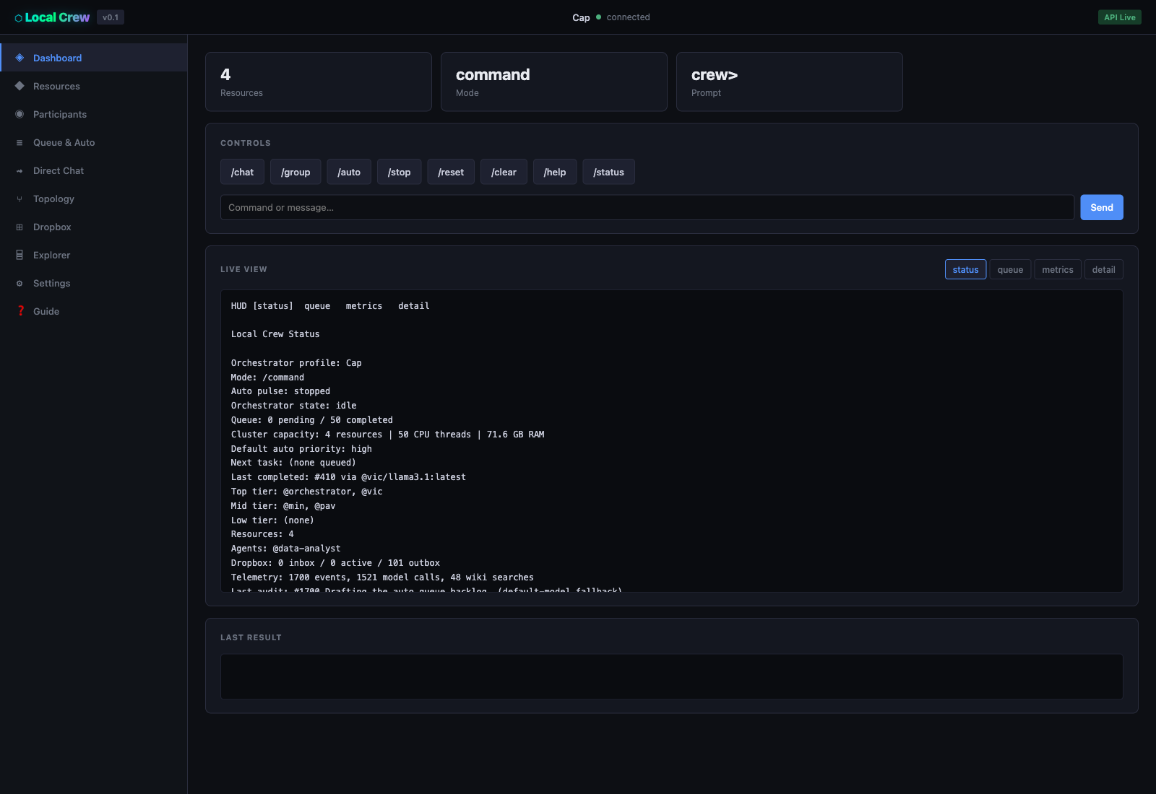The width and height of the screenshot is (1156, 794).
Task: Click the Resources count card
Action: (x=319, y=82)
